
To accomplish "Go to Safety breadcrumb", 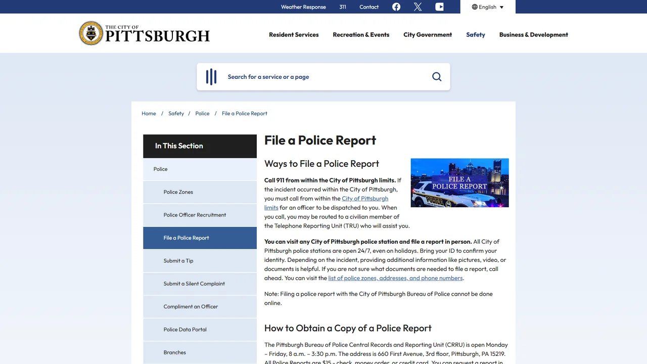I will tap(176, 114).
